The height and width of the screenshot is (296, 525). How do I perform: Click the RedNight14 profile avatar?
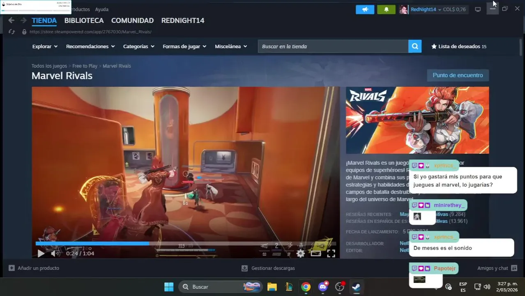[x=404, y=9]
